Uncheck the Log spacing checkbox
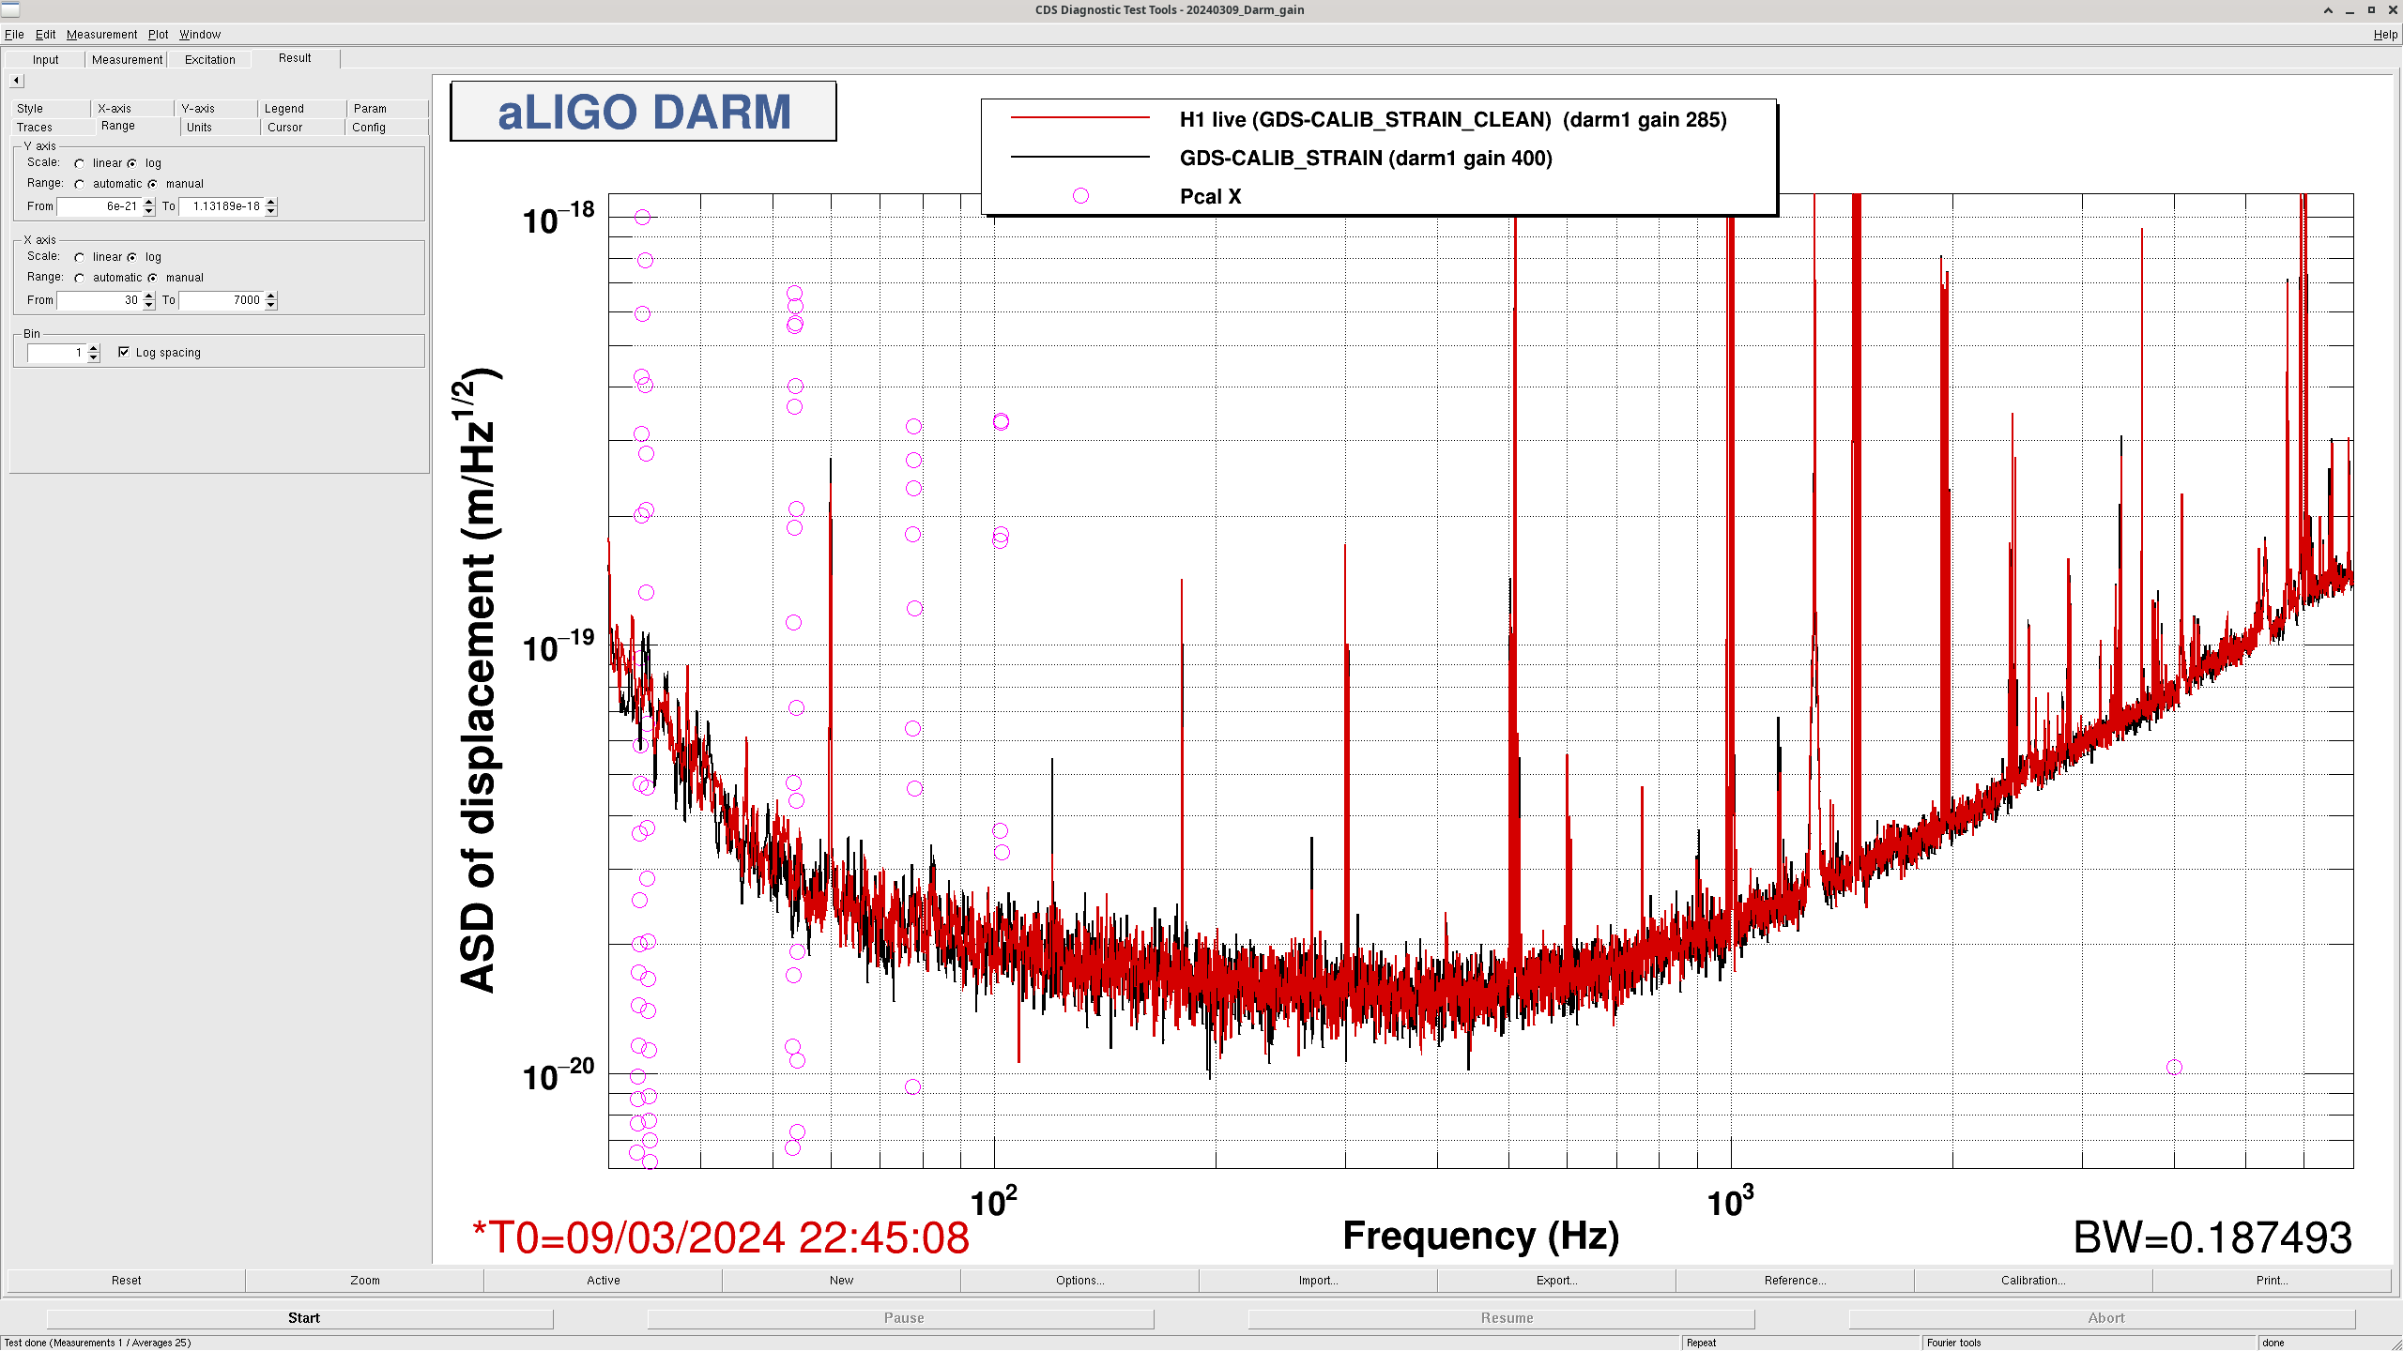The width and height of the screenshot is (2403, 1351). (124, 352)
